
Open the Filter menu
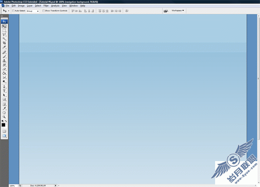(x=46, y=6)
